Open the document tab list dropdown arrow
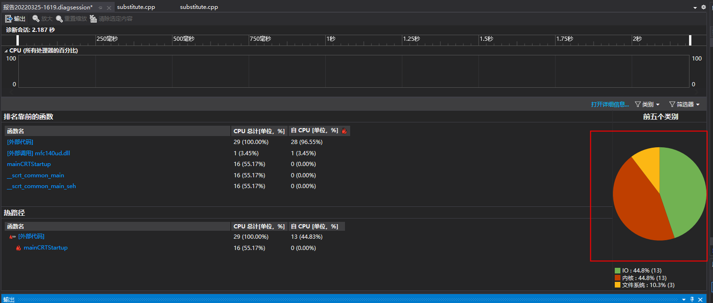Image resolution: width=713 pixels, height=303 pixels. click(x=695, y=8)
